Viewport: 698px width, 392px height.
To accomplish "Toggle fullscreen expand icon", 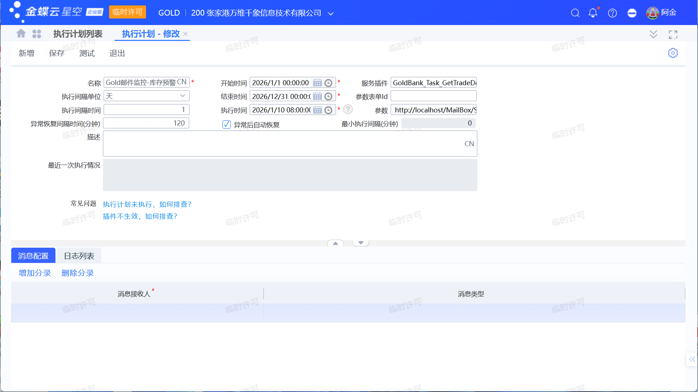I will [673, 34].
